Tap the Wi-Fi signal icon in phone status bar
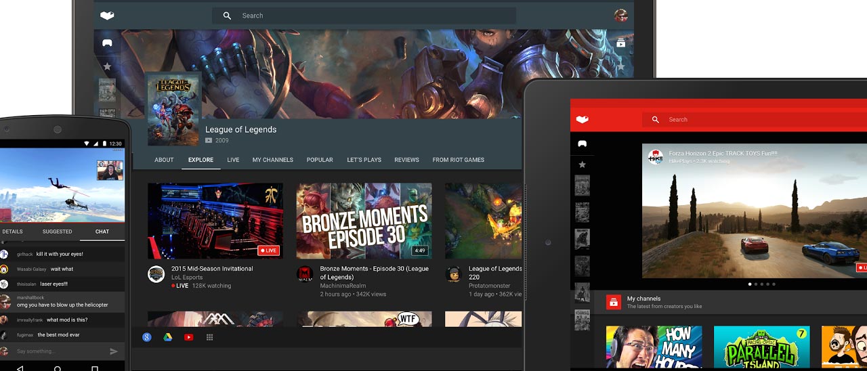Viewport: 867px width, 371px height. (x=87, y=144)
